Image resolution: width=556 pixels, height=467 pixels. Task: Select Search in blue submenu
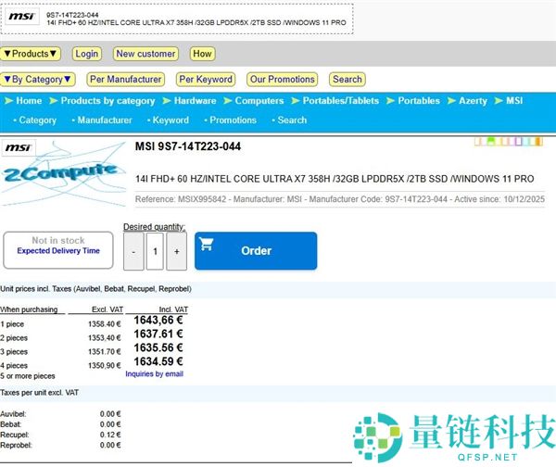[292, 120]
